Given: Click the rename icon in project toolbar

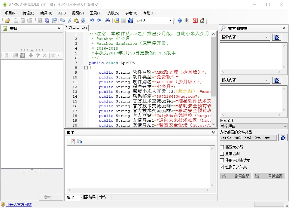Looking at the screenshot, I should point(38,55).
